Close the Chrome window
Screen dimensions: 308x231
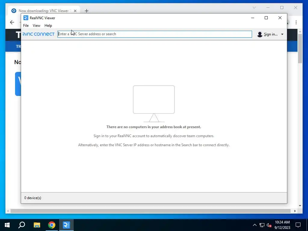(x=296, y=8)
